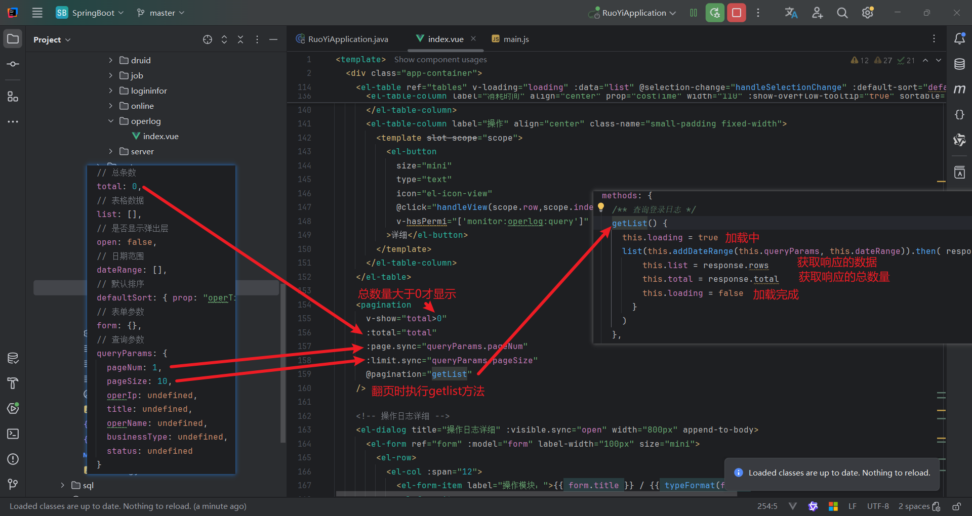The height and width of the screenshot is (516, 972).
Task: Open the Project view selector dropdown
Action: tap(52, 39)
